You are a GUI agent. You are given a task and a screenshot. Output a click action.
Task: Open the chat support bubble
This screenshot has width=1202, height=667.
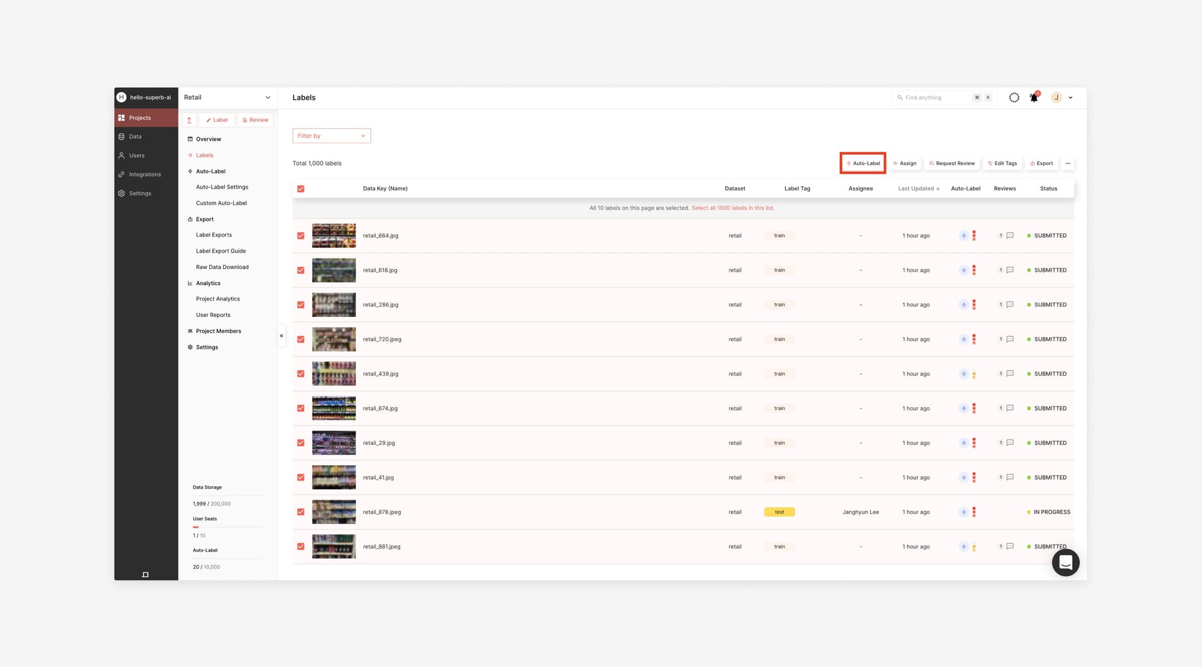[1066, 563]
